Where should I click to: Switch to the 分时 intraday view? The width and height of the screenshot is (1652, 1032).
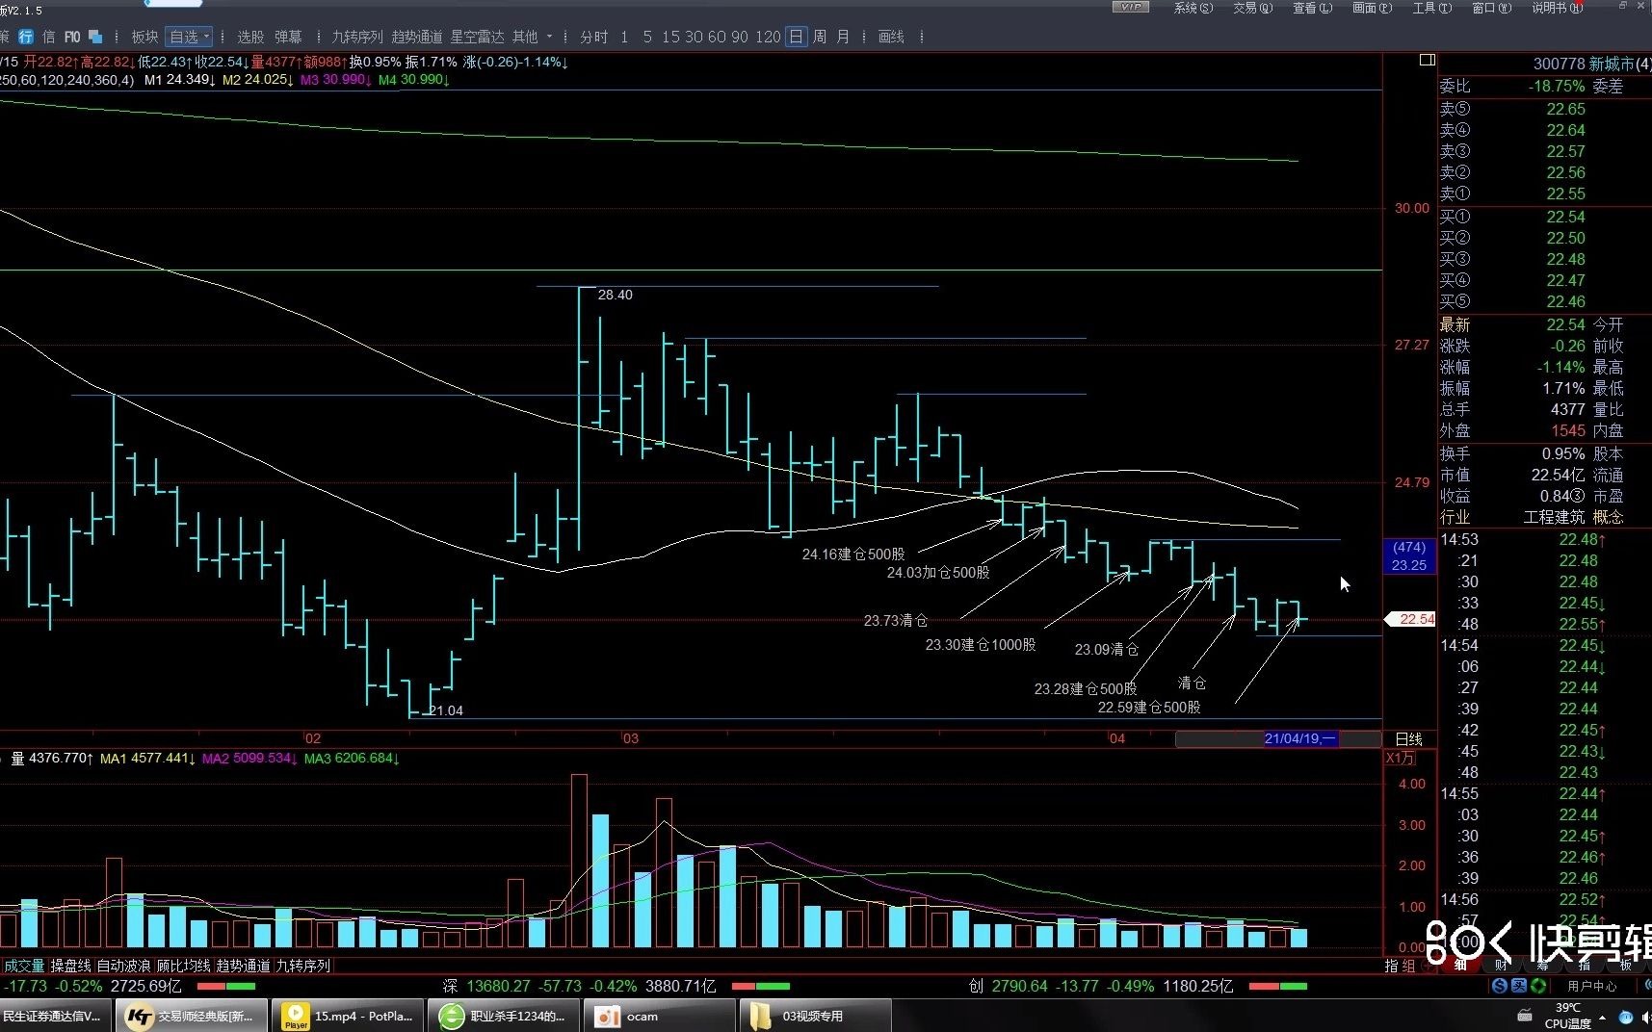pos(594,37)
